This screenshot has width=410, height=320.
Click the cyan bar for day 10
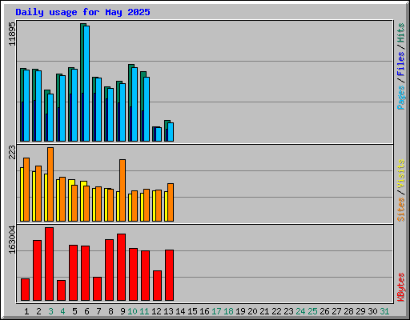(x=135, y=104)
